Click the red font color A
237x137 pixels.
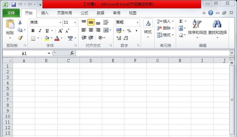coord(57,38)
